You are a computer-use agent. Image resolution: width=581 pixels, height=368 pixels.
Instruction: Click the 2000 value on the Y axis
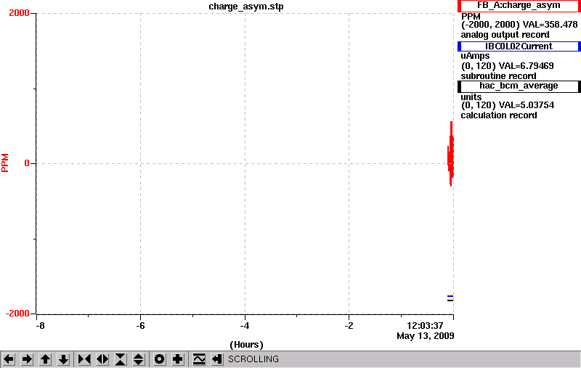[x=19, y=13]
